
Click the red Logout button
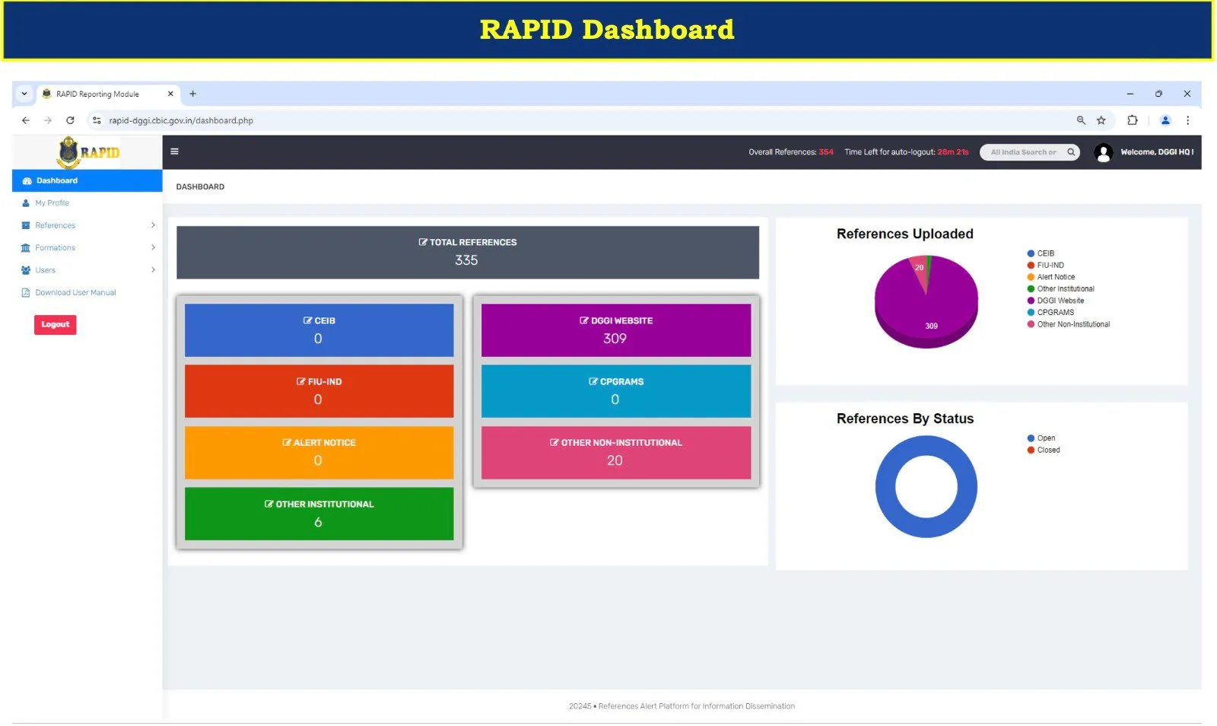(55, 325)
